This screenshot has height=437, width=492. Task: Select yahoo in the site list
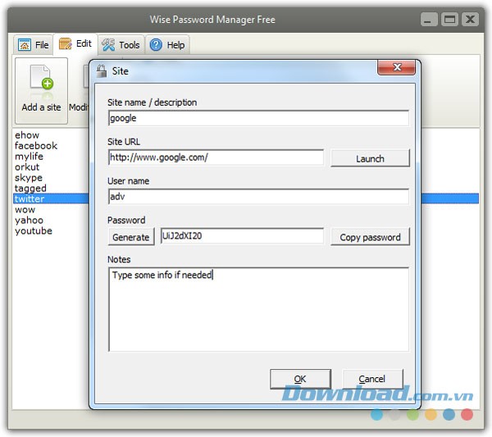[29, 221]
